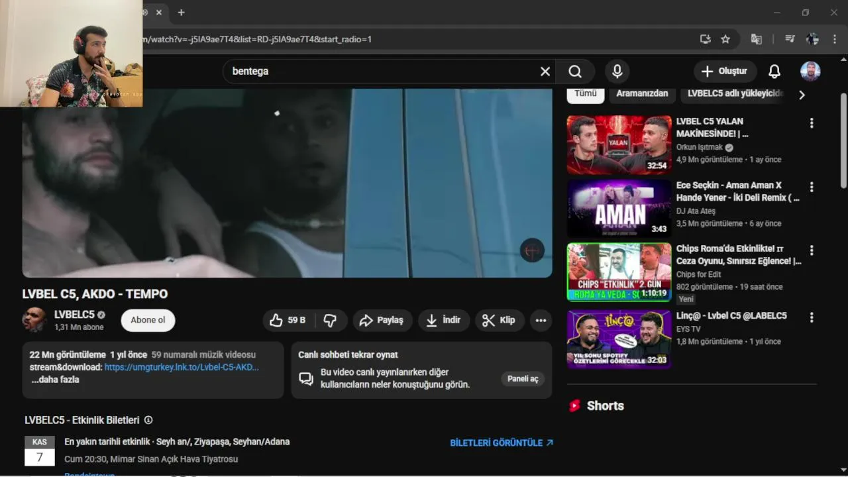The image size is (848, 477).
Task: Click the chat bubble icon in live chat panel
Action: click(x=306, y=378)
